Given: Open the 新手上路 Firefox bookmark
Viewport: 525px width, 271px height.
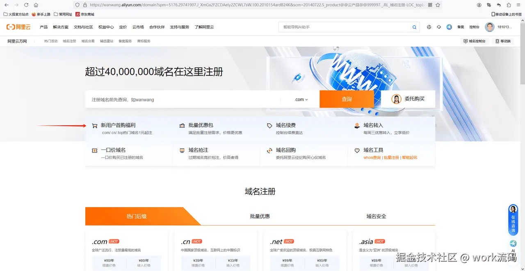Looking at the screenshot, I should 41,14.
